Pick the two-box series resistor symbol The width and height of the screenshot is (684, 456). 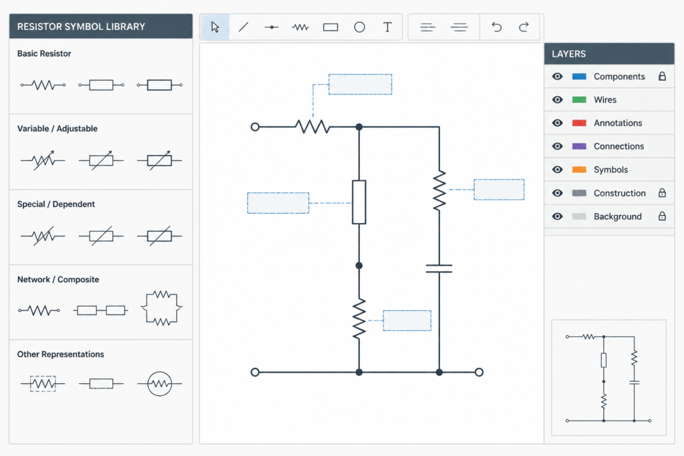tap(101, 310)
